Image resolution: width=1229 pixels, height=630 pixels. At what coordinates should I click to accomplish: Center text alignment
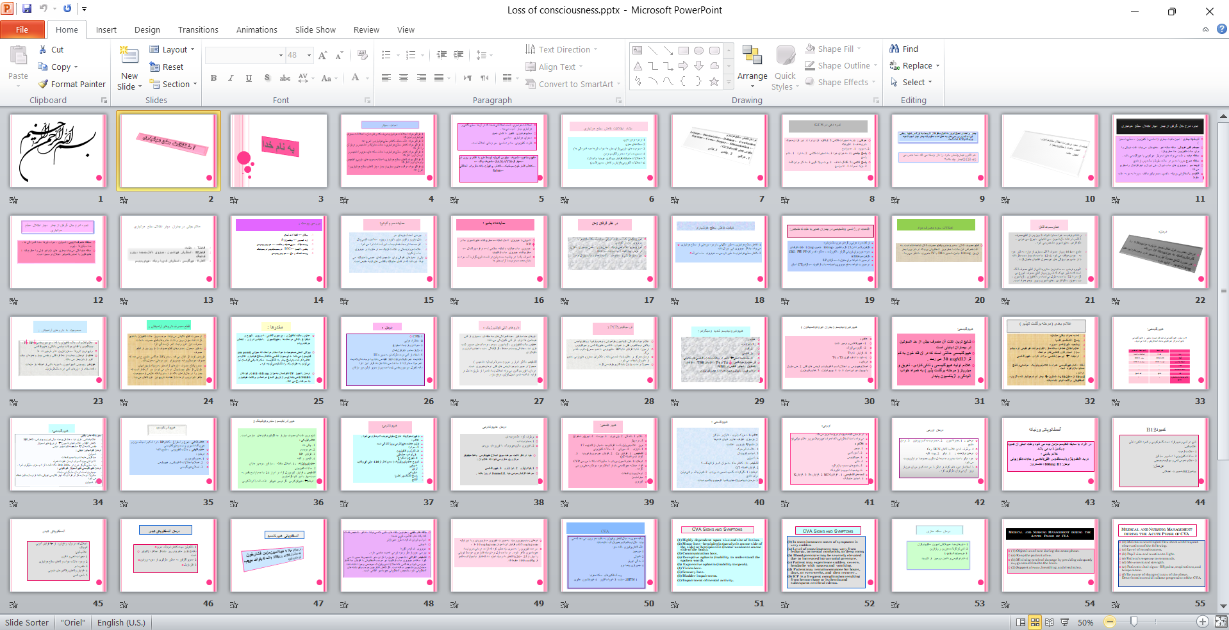404,78
